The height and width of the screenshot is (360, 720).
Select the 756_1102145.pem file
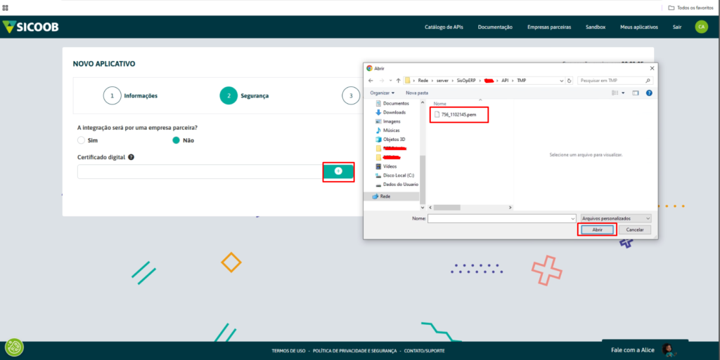click(459, 114)
